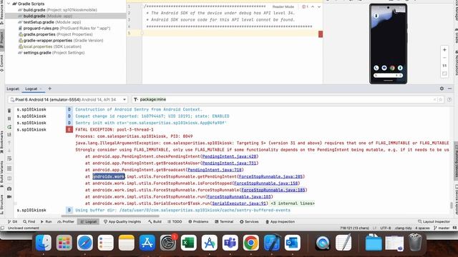Open Logcat panel settings gear

click(x=442, y=89)
